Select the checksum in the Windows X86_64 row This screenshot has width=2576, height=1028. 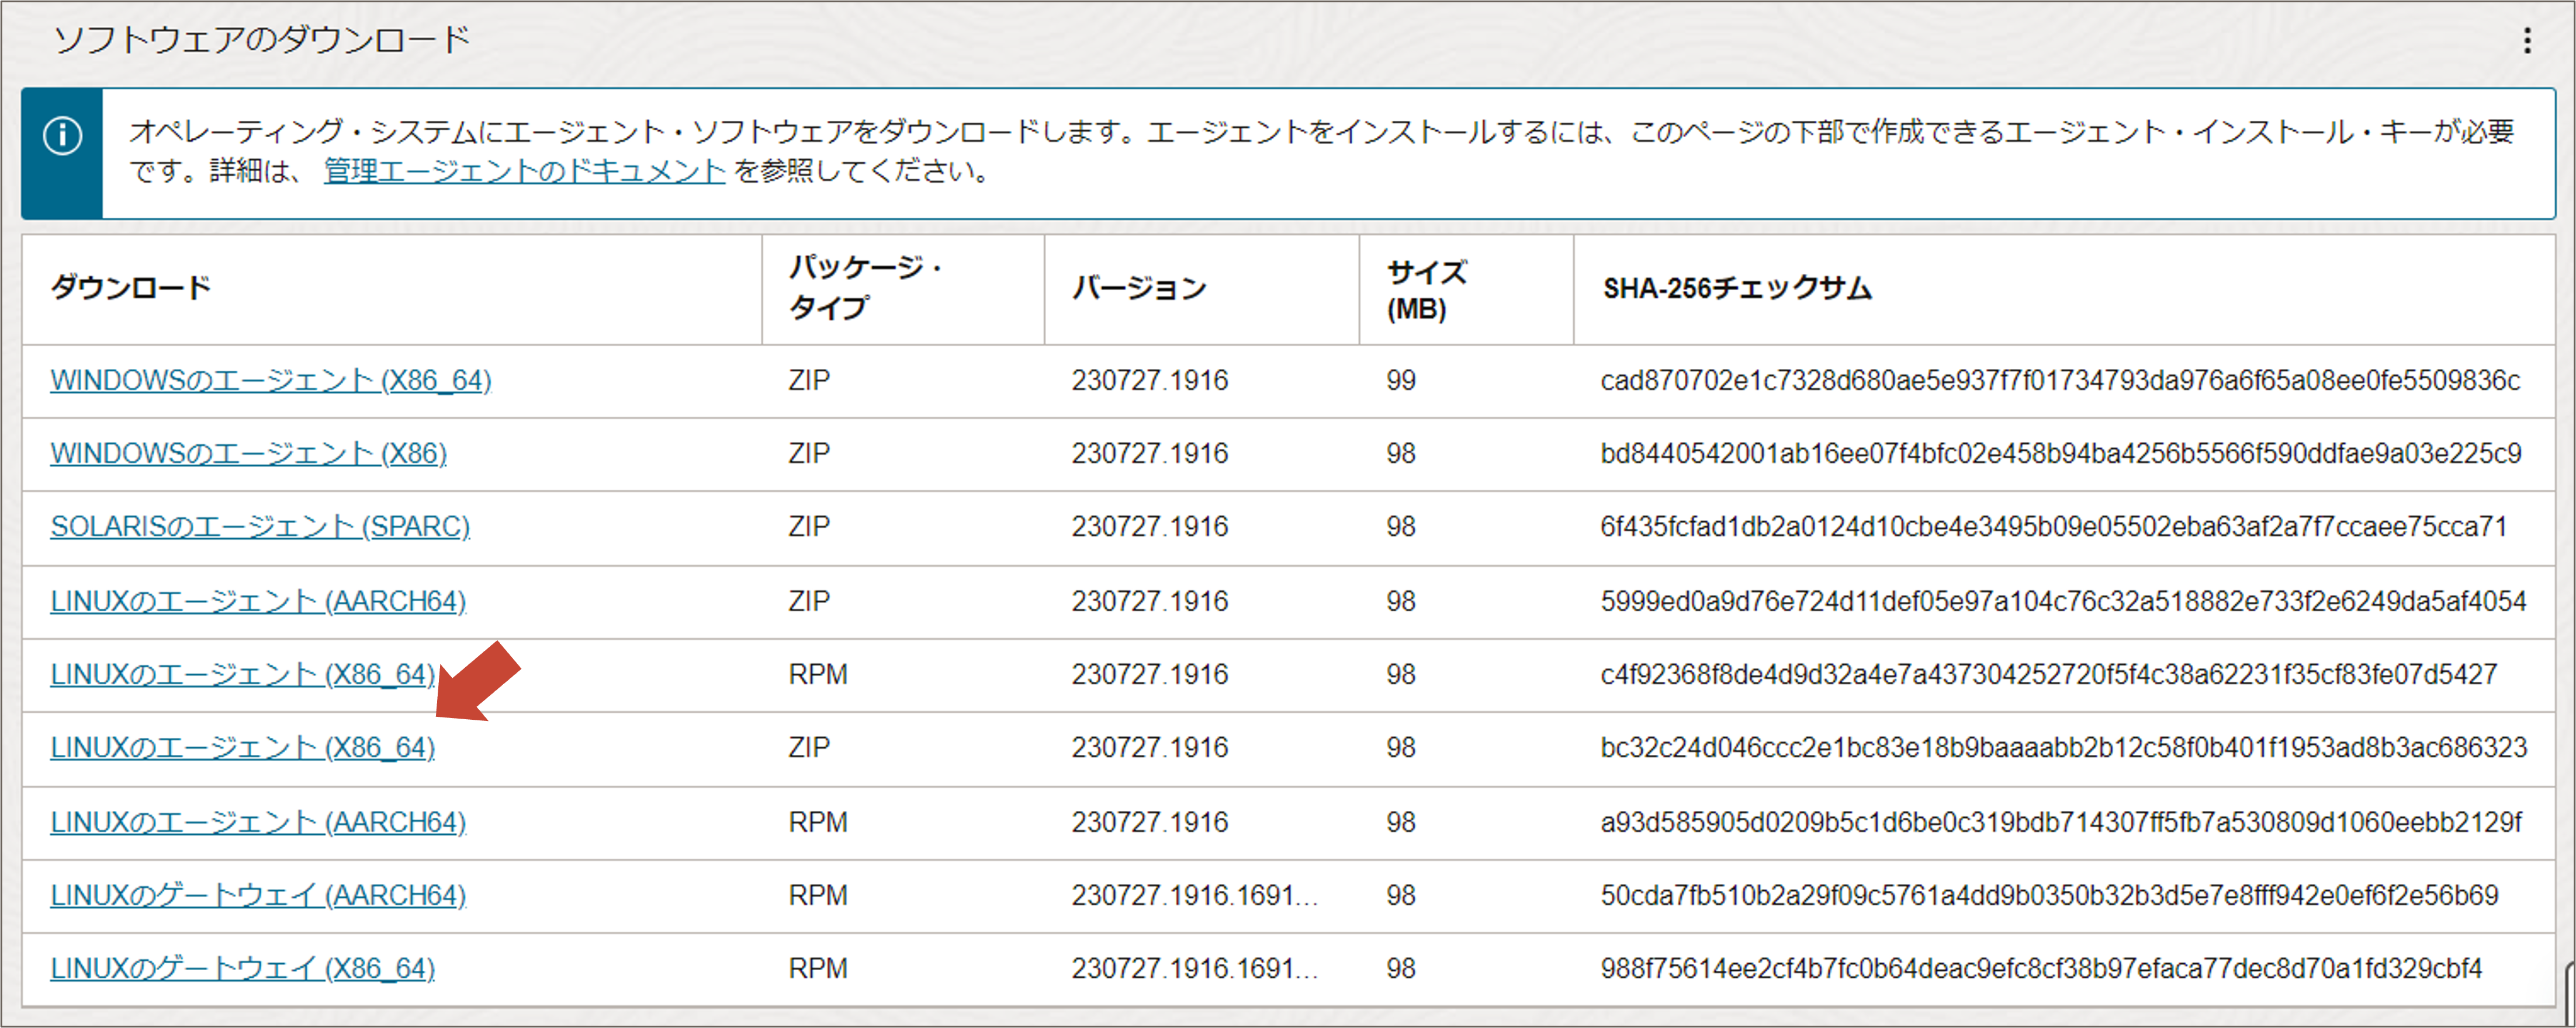point(2059,381)
